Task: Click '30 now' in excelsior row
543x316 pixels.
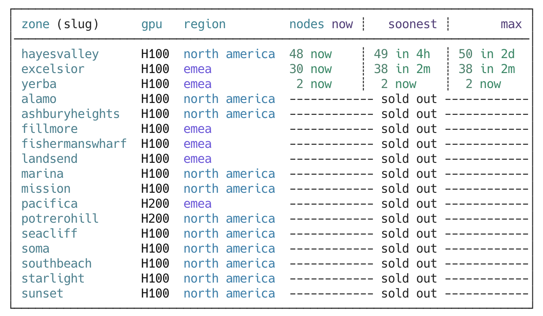Action: click(310, 69)
